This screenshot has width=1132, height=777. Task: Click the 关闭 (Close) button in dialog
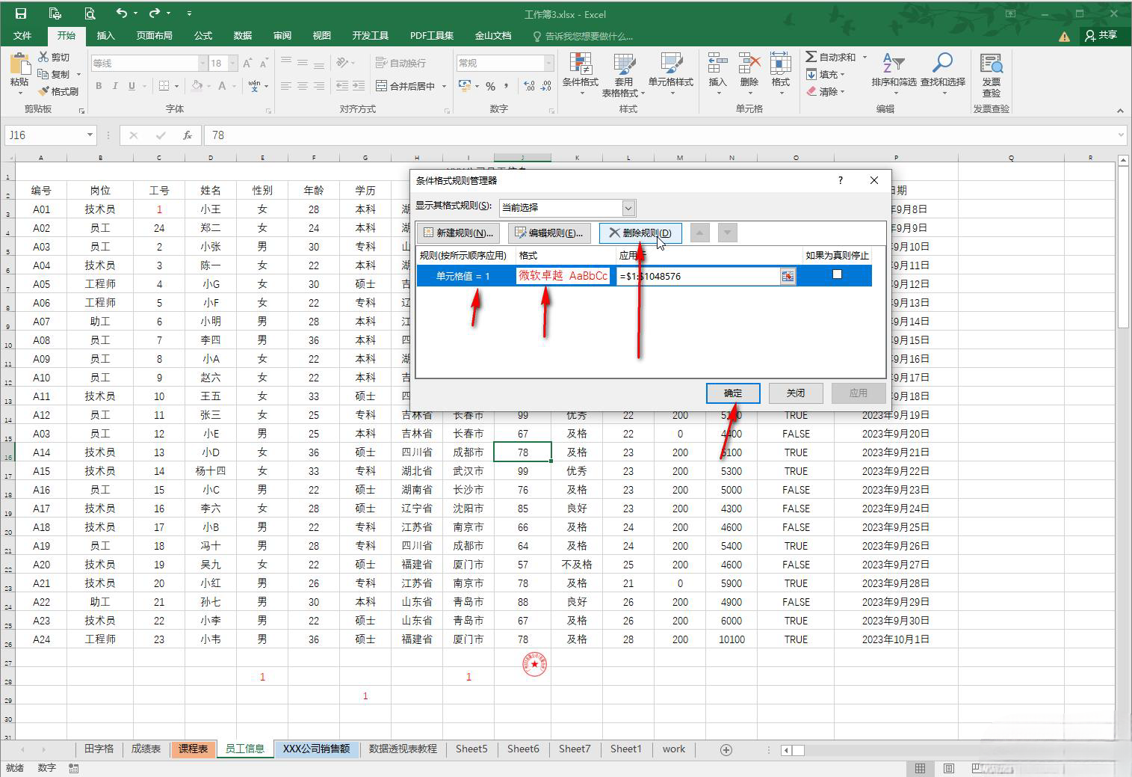click(796, 393)
